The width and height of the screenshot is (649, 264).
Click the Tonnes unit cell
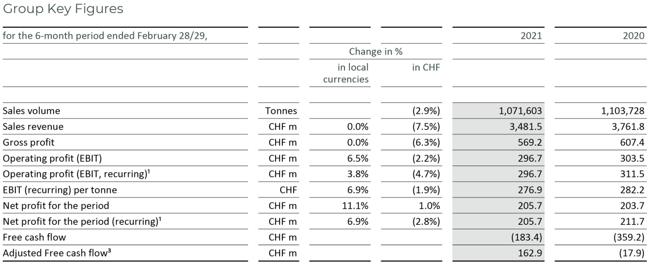click(278, 111)
